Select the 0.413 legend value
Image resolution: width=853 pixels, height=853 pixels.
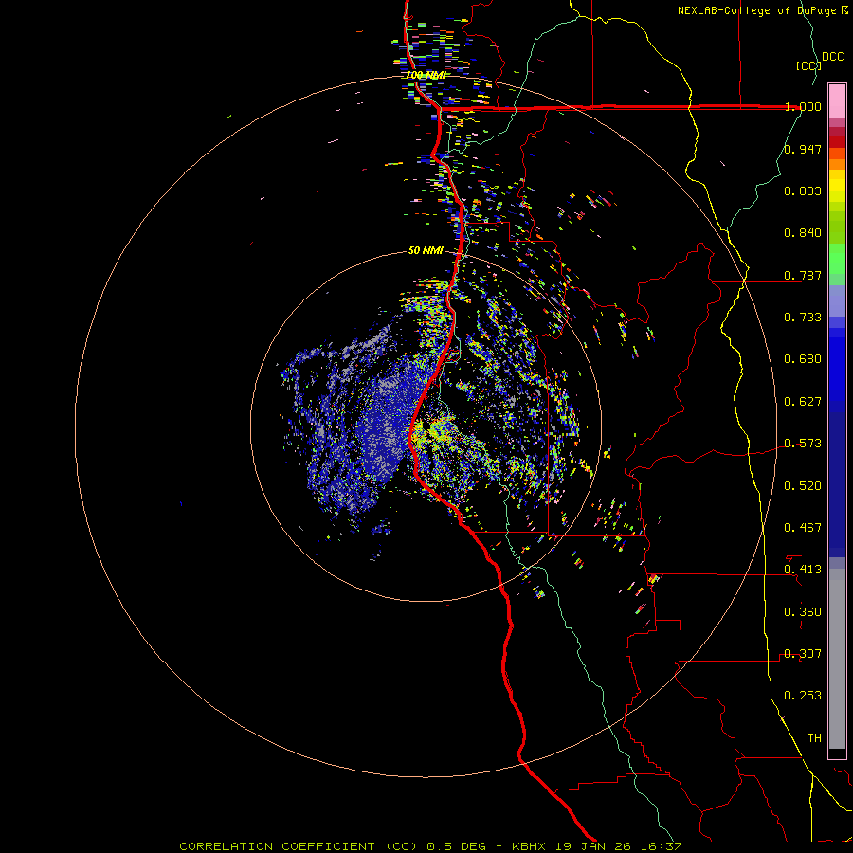tap(803, 569)
